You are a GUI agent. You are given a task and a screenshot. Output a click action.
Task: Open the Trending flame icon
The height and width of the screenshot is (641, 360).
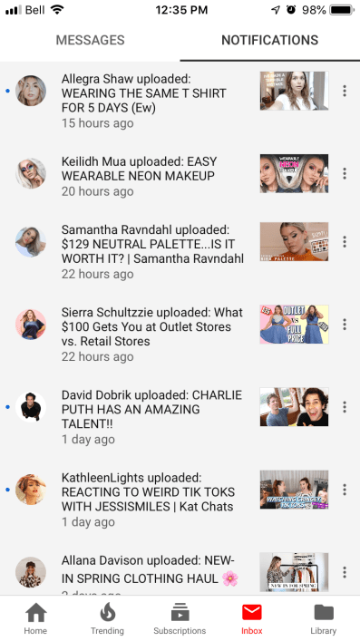pyautogui.click(x=108, y=612)
